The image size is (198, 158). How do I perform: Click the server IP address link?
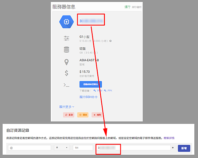click(x=91, y=21)
